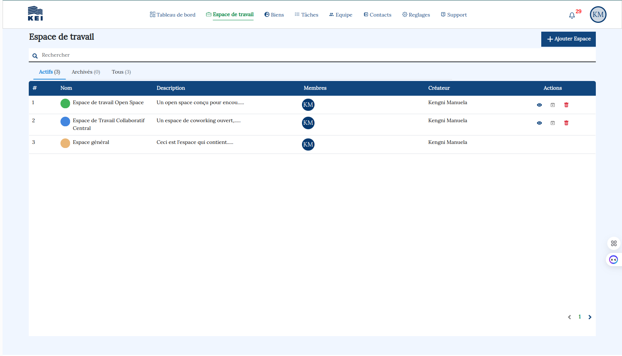Click the orange swatch of Espace général

pos(65,143)
